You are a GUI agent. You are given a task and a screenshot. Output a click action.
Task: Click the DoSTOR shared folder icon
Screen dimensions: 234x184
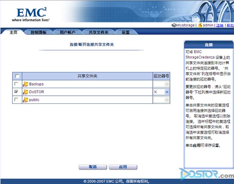click(25, 92)
